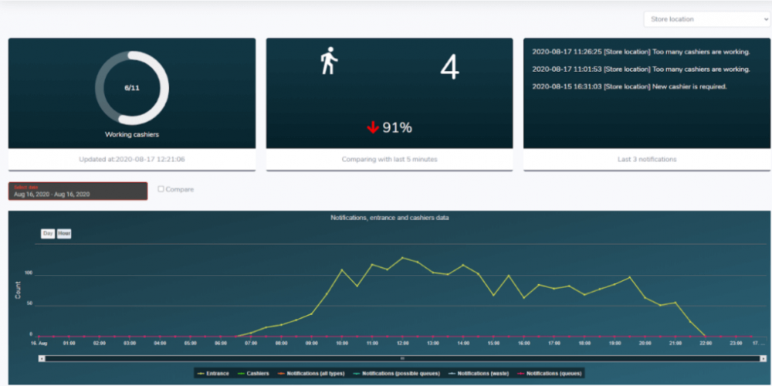Click the 12:00 x-axis label
Viewport: 772px width, 386px height.
(403, 344)
